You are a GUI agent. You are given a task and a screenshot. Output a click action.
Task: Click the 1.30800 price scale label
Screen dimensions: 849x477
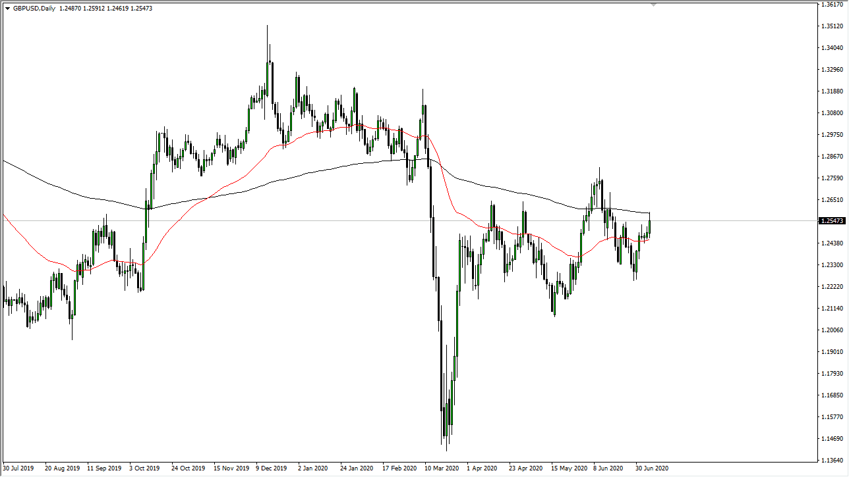pyautogui.click(x=833, y=113)
